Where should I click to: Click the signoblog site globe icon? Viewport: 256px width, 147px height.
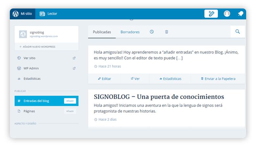[23, 34]
